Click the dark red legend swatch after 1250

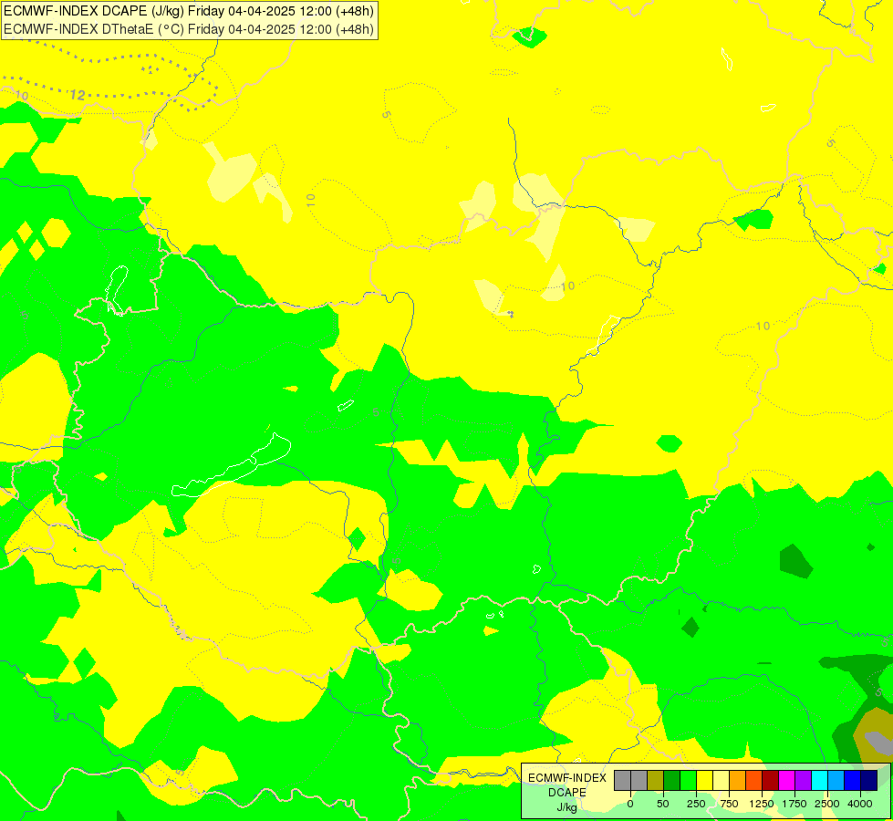point(770,781)
